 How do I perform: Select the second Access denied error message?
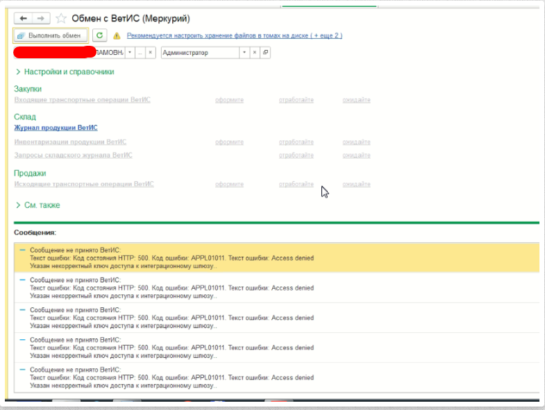click(x=277, y=288)
